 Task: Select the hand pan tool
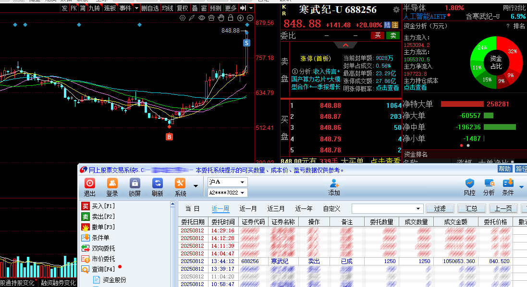tap(221, 18)
